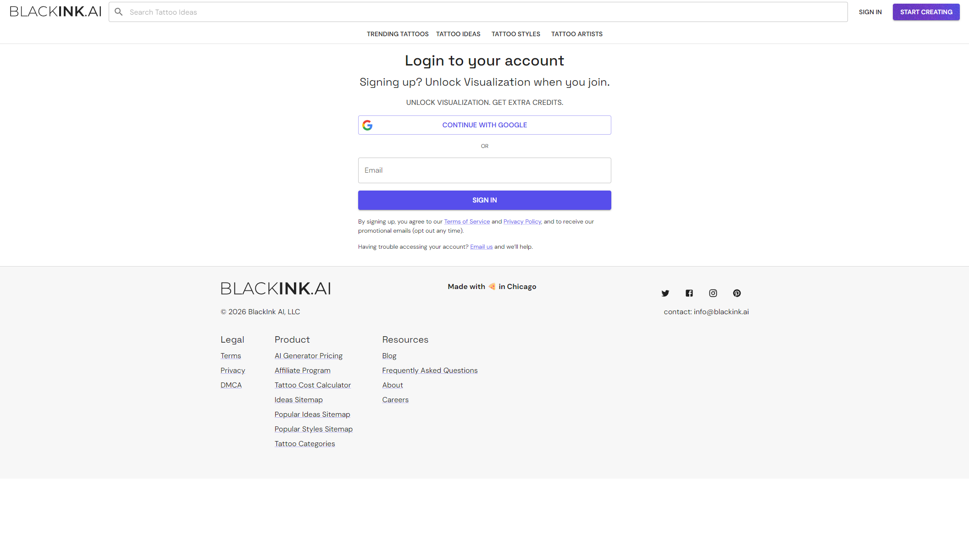Click the search magnifier icon
969x535 pixels.
click(x=119, y=12)
